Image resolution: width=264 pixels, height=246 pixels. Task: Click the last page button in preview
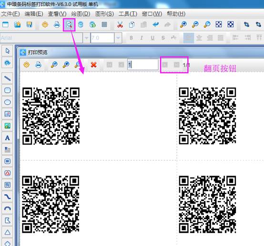point(176,65)
